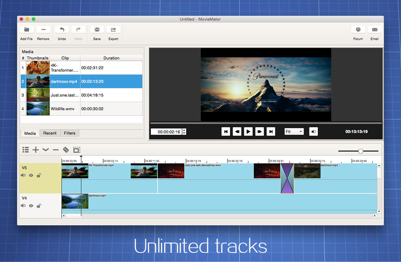Click thumbnail of 4K-Transformer clip

pos(38,68)
